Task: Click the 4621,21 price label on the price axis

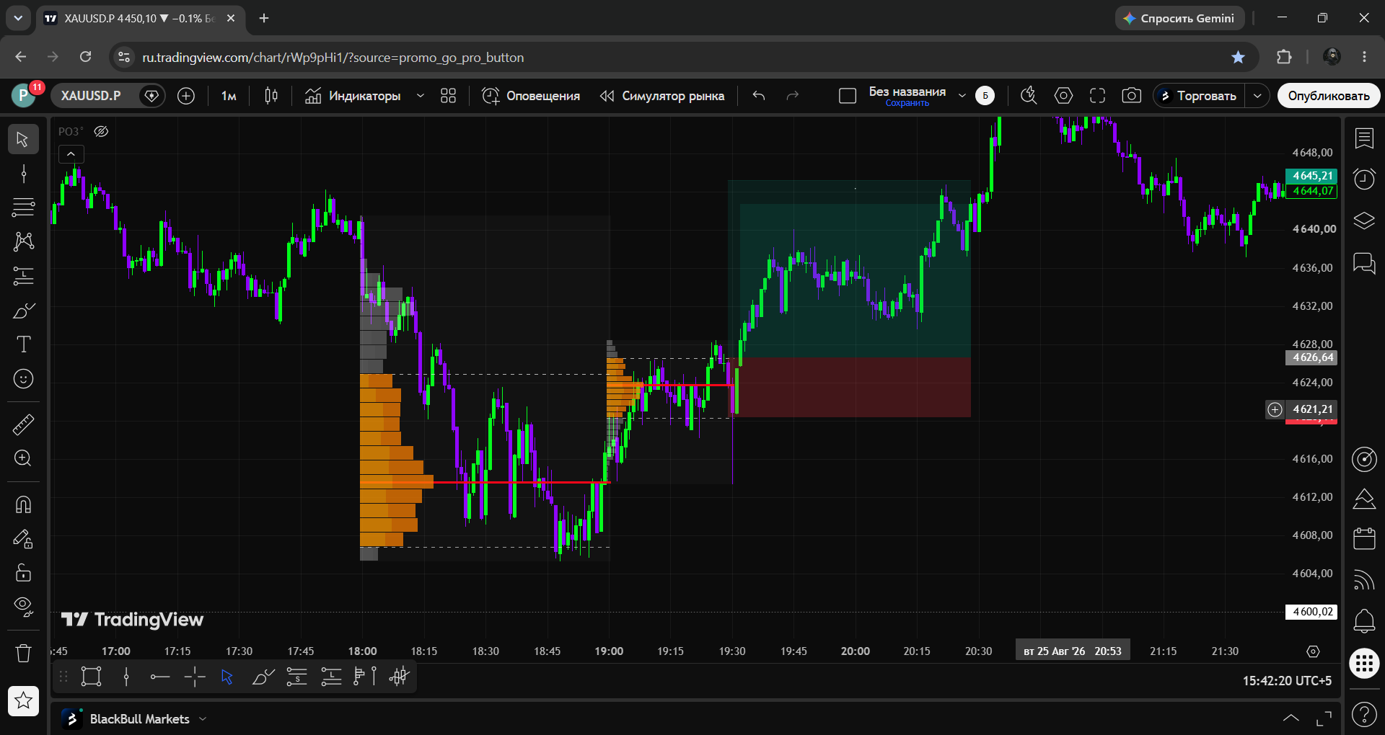Action: (1311, 409)
